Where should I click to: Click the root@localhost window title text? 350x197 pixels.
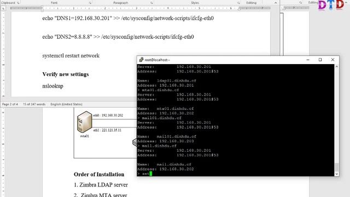pos(157,60)
